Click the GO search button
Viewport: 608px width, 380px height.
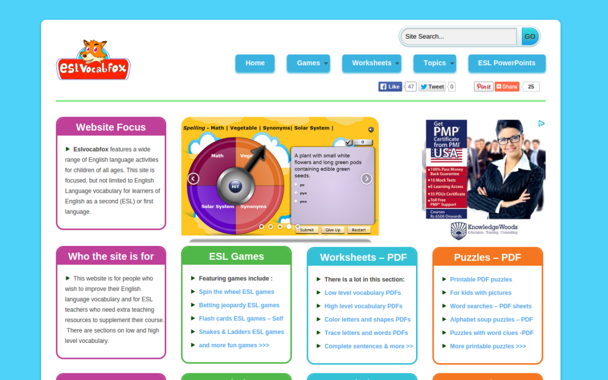pyautogui.click(x=530, y=37)
